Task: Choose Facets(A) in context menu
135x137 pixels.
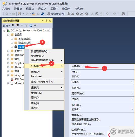Action: pyautogui.click(x=44, y=76)
